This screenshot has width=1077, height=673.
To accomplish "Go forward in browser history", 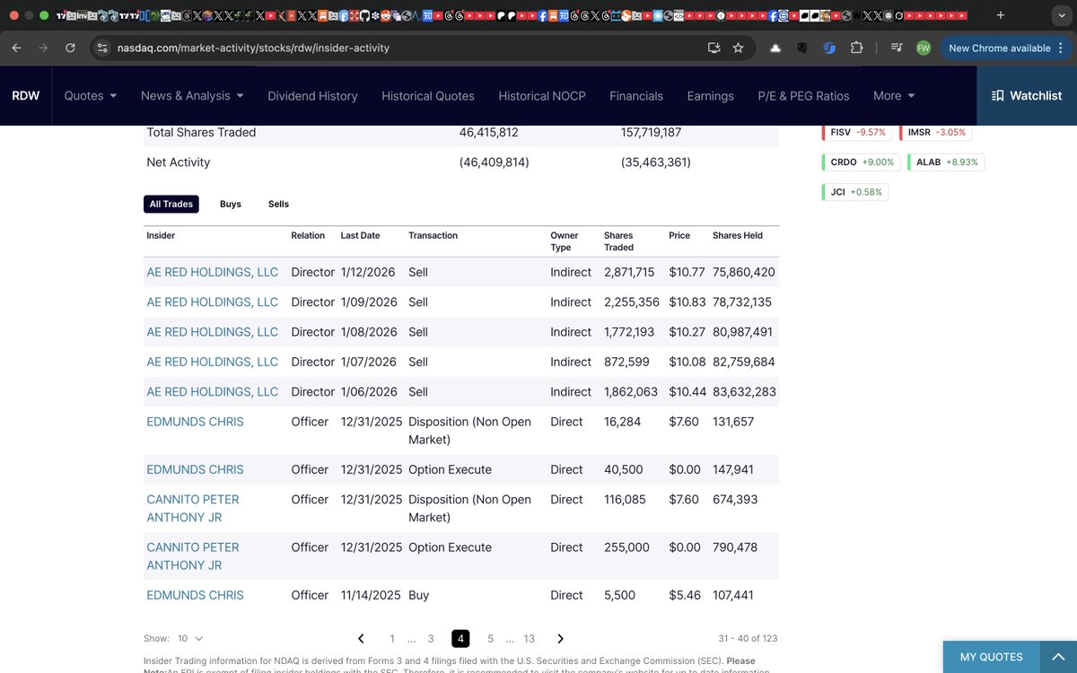I will [x=43, y=48].
